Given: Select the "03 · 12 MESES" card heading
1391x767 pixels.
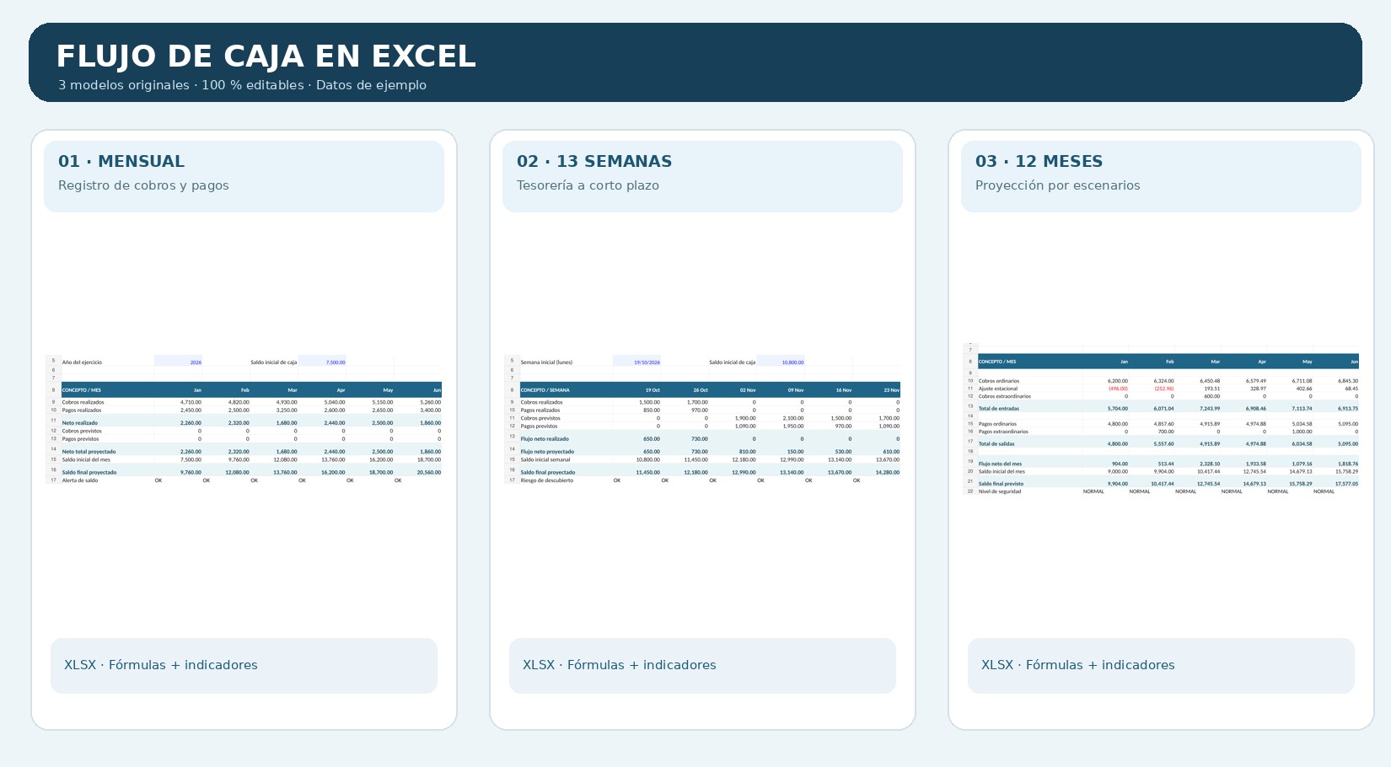Looking at the screenshot, I should tap(1039, 161).
